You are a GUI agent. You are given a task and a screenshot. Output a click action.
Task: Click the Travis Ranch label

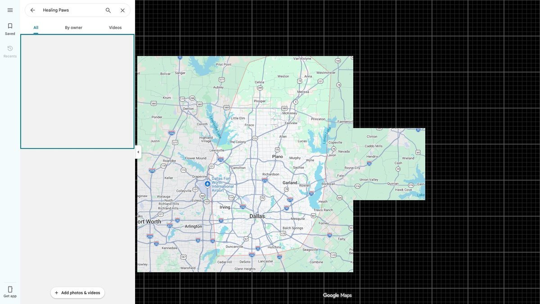[323, 210]
